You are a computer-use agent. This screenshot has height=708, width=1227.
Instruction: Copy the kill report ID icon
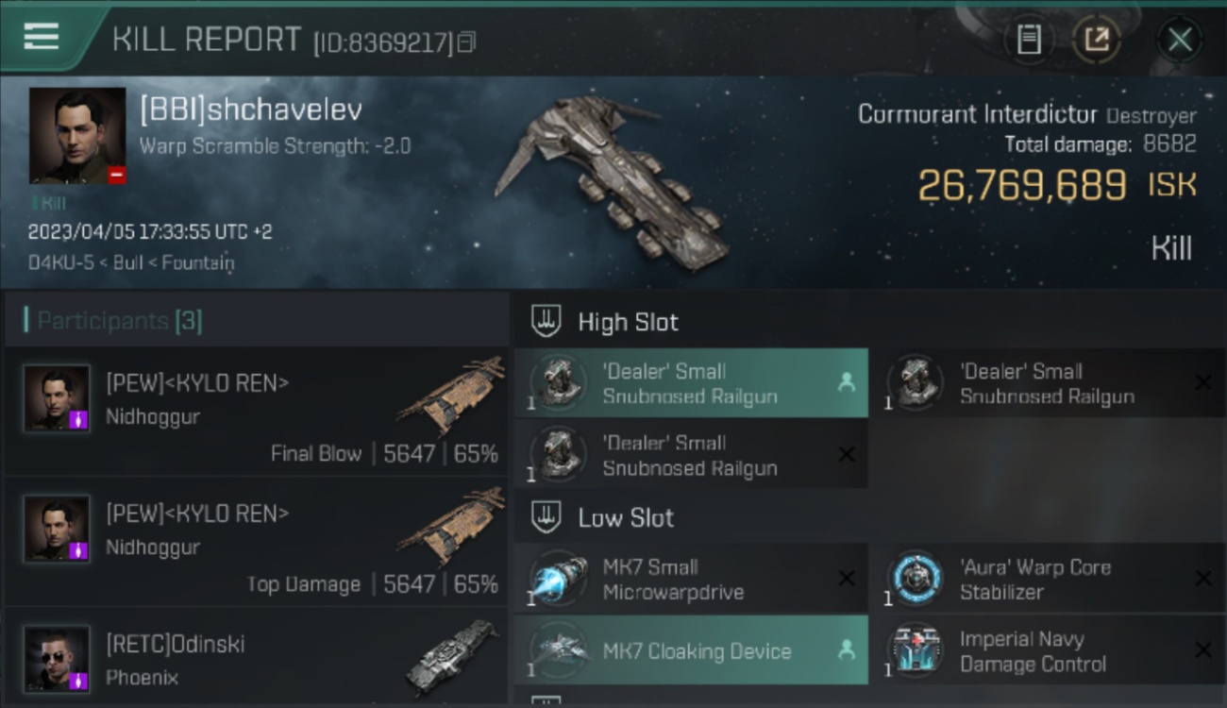pyautogui.click(x=466, y=42)
